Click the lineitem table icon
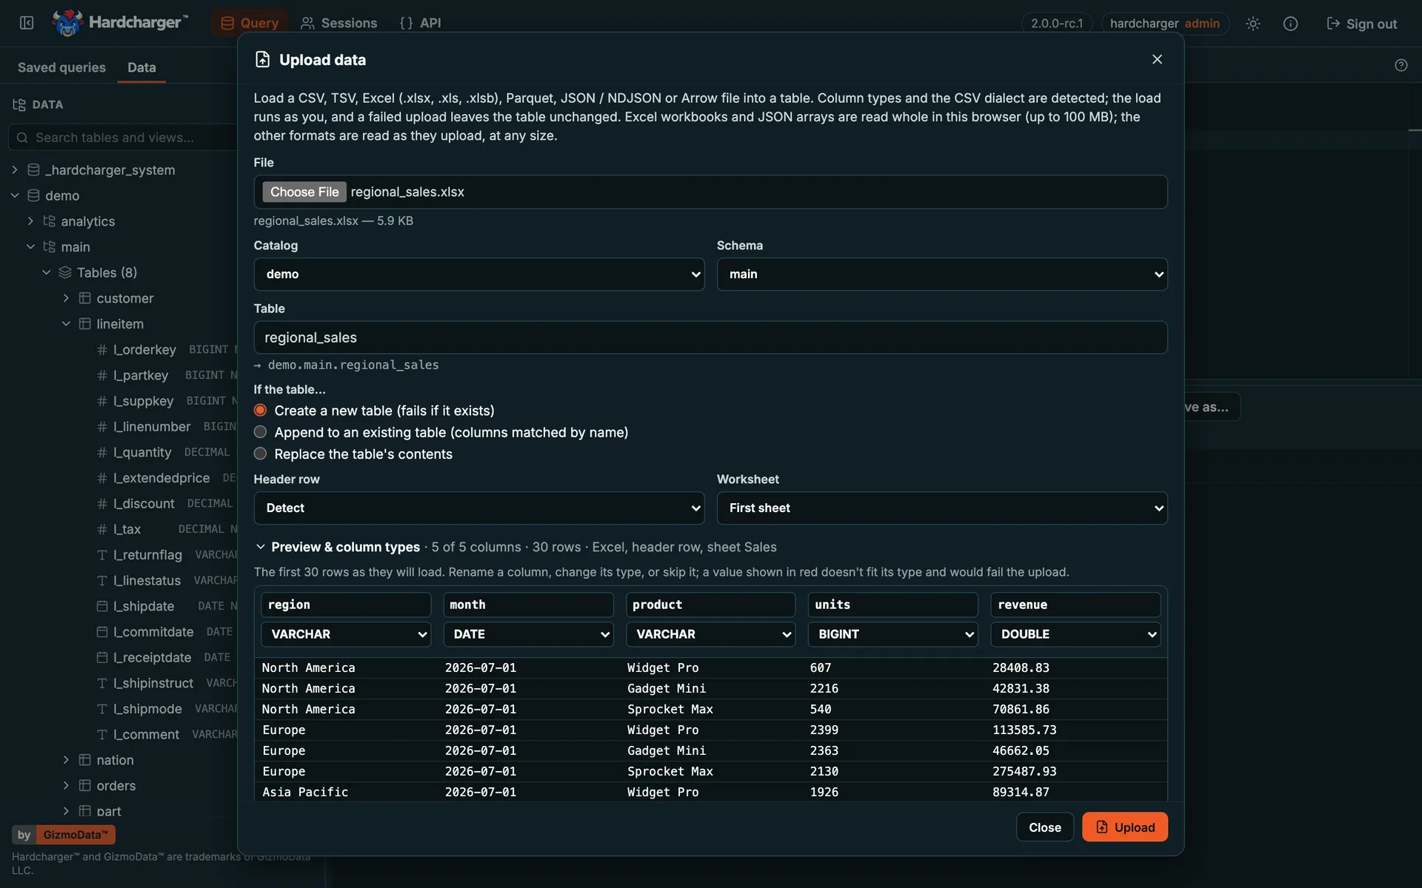 [x=85, y=324]
